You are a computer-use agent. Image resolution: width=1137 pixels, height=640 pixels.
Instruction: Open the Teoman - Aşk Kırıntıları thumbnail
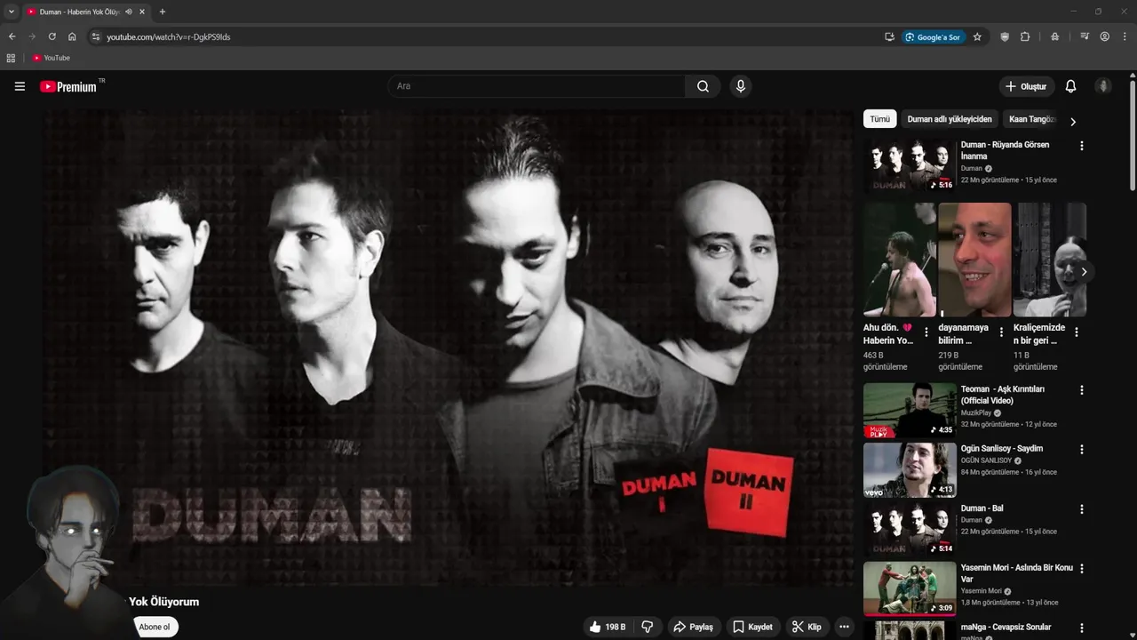click(x=910, y=410)
